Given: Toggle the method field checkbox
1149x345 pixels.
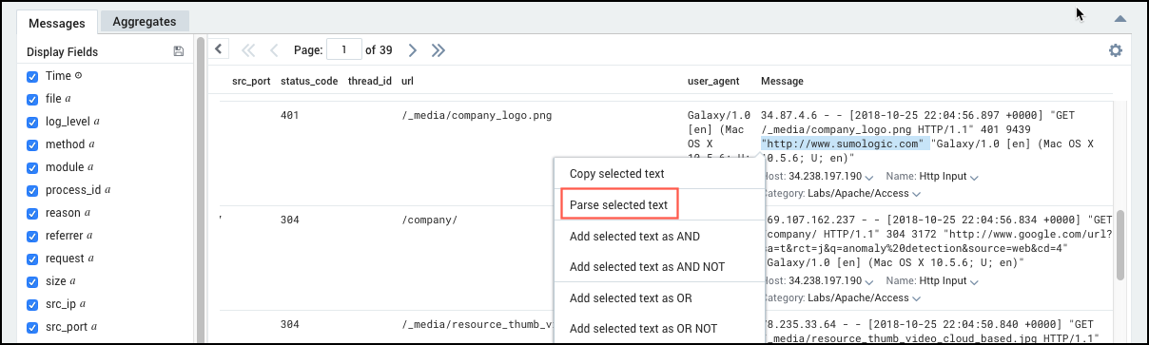Looking at the screenshot, I should coord(32,144).
